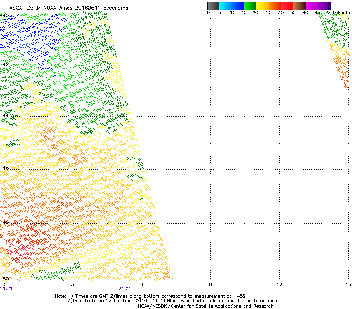Click the note line 'Times are GMT'
Image resolution: width=352 pixels, height=309 pixels.
(x=92, y=296)
